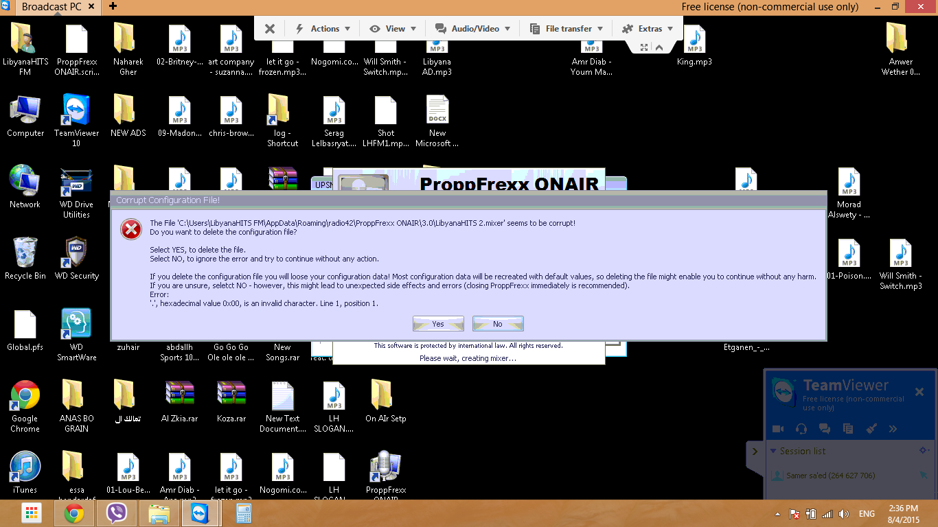Open the Extras menu
Image resolution: width=938 pixels, height=527 pixels.
pyautogui.click(x=648, y=29)
